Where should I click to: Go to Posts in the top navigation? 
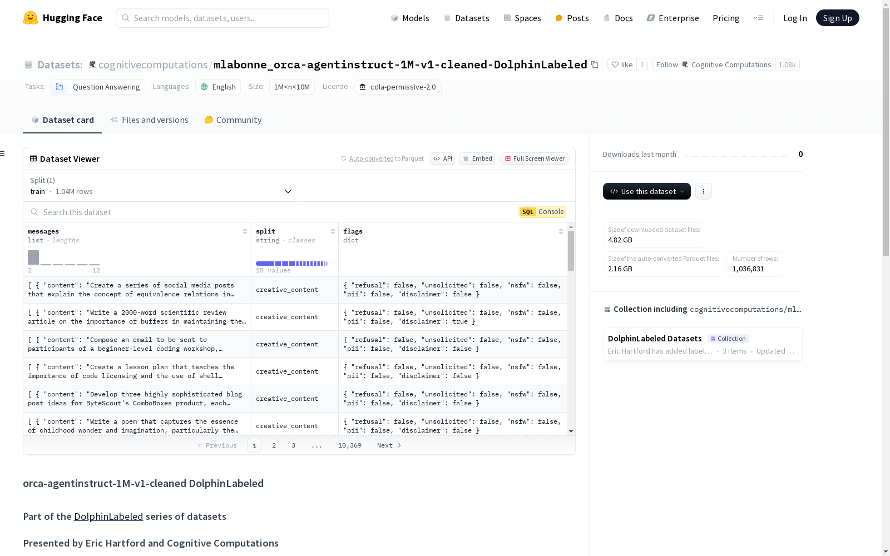click(572, 18)
